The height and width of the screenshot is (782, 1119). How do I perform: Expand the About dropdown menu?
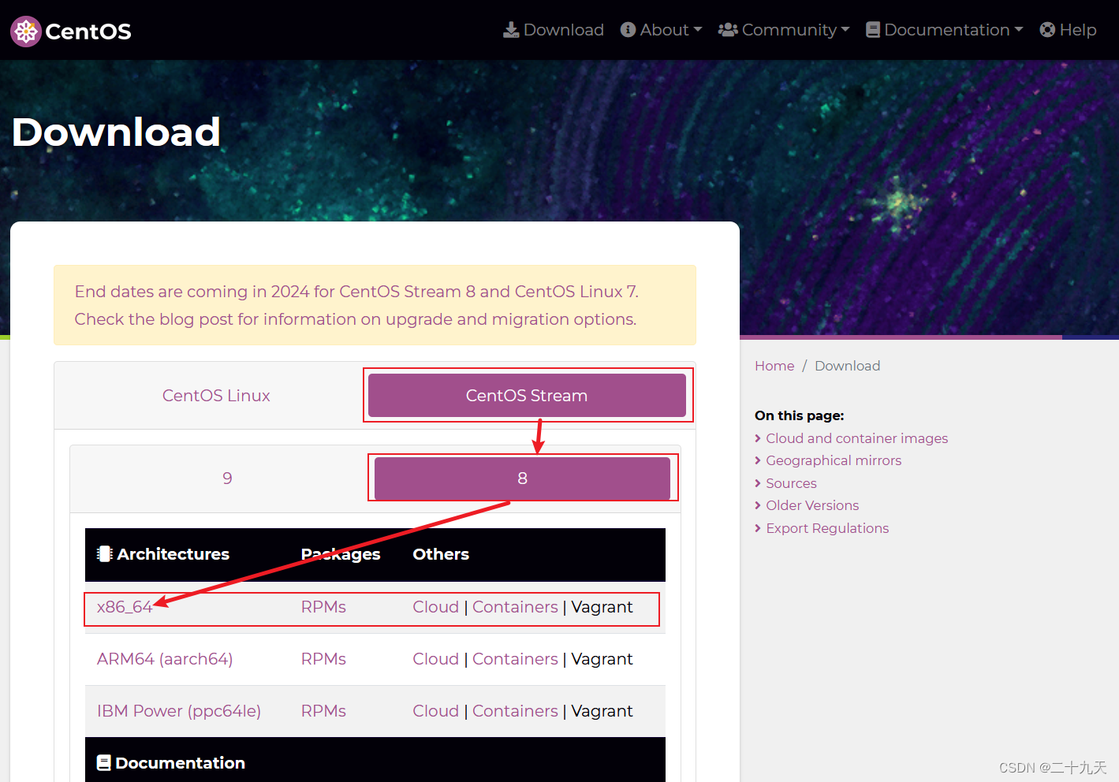[x=661, y=30]
